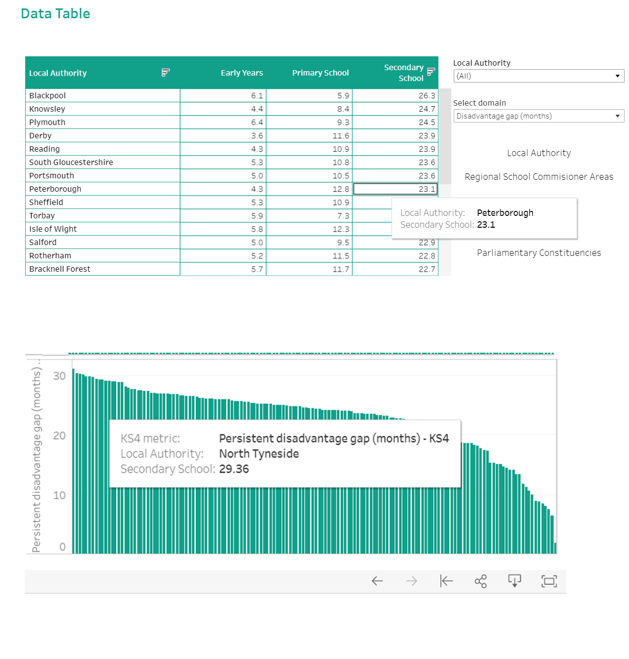Click the Primary School column header

(x=320, y=73)
